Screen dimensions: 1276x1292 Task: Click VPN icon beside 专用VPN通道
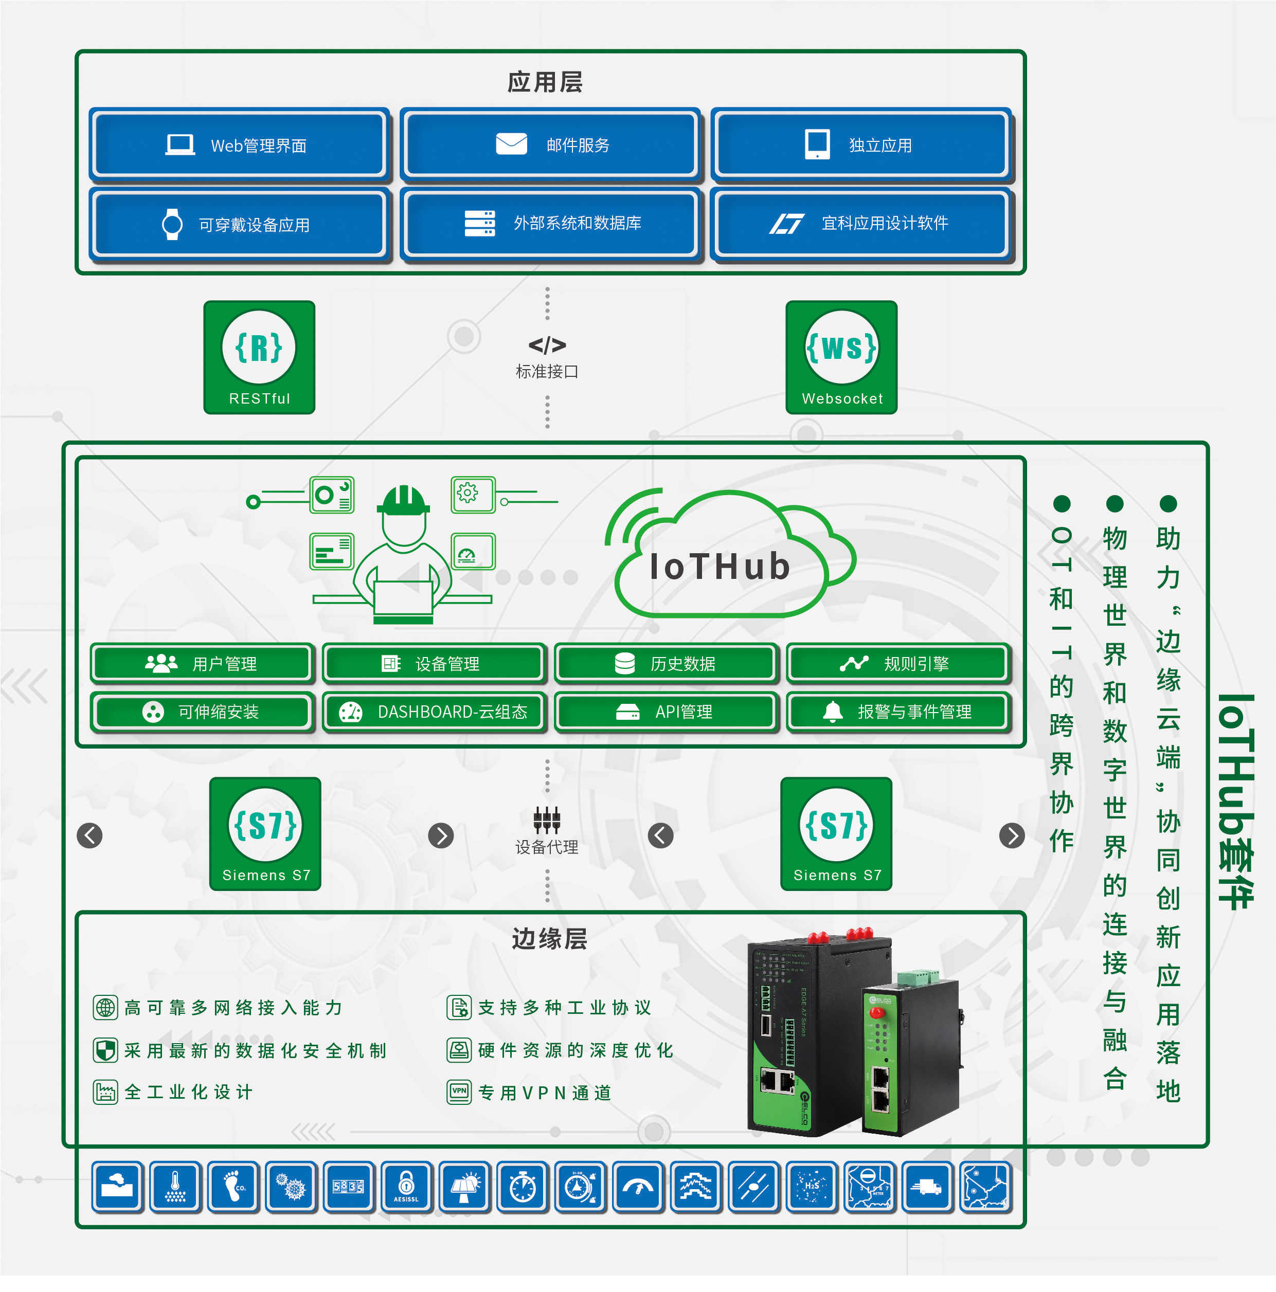click(459, 1092)
